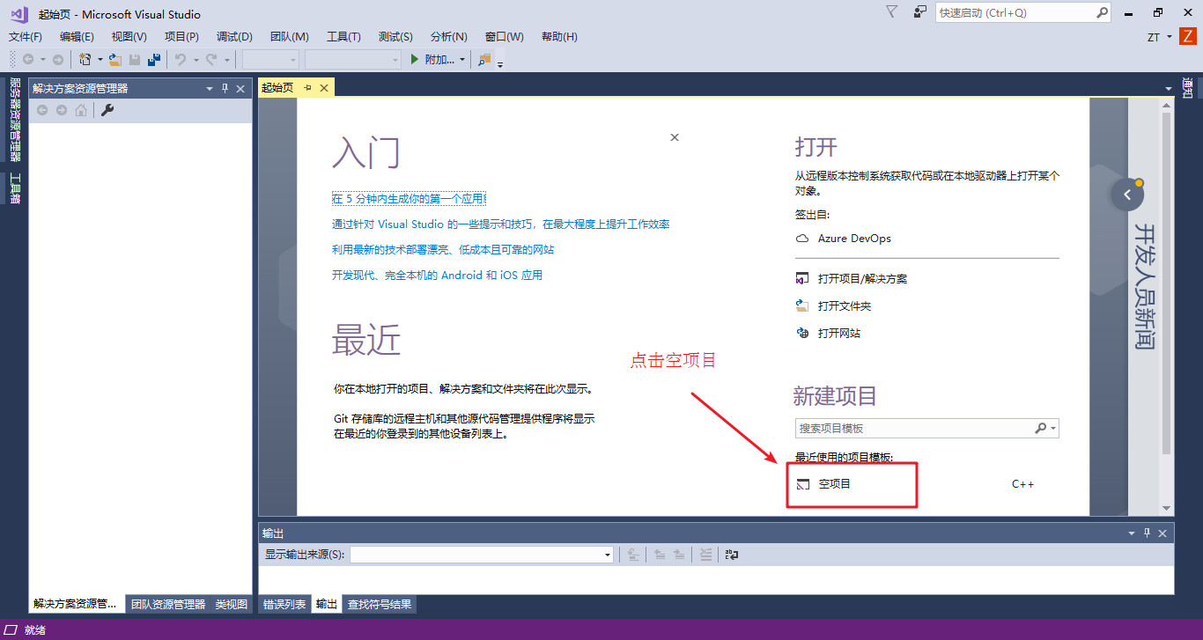Click the main toolbar Navigate Forward icon
1203x640 pixels.
pyautogui.click(x=58, y=60)
